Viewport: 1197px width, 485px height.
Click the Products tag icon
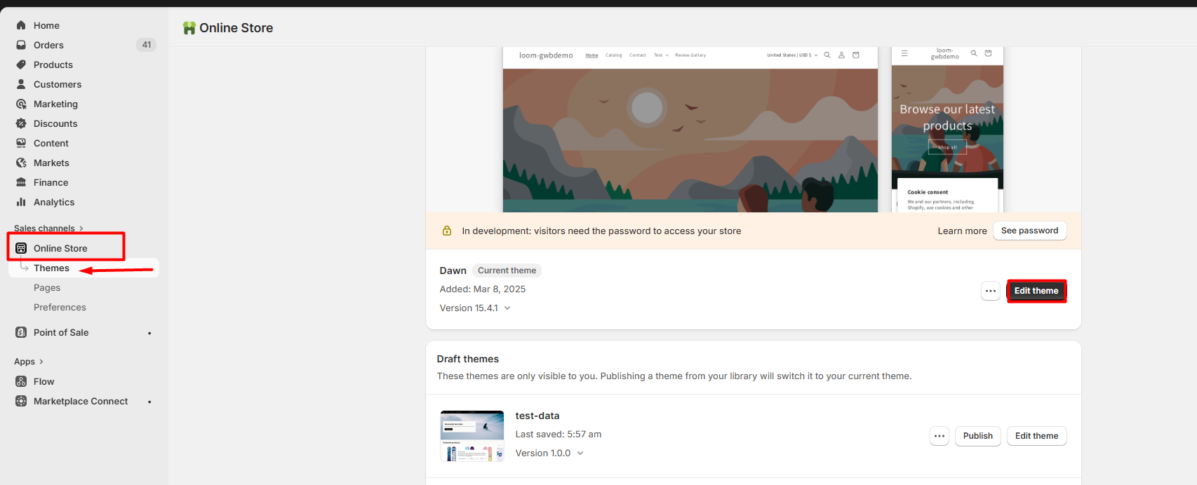tap(21, 64)
